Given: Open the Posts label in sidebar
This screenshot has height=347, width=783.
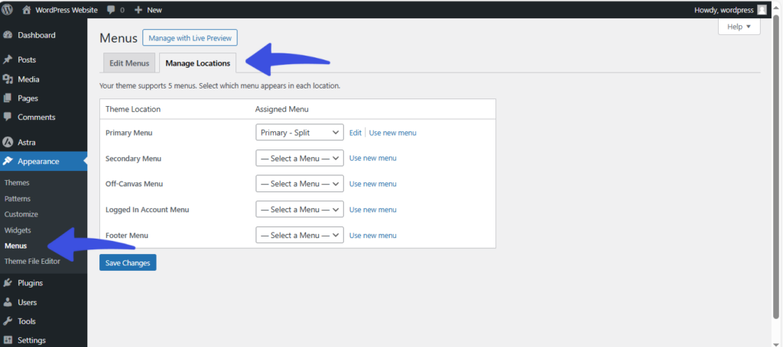Looking at the screenshot, I should [x=27, y=59].
